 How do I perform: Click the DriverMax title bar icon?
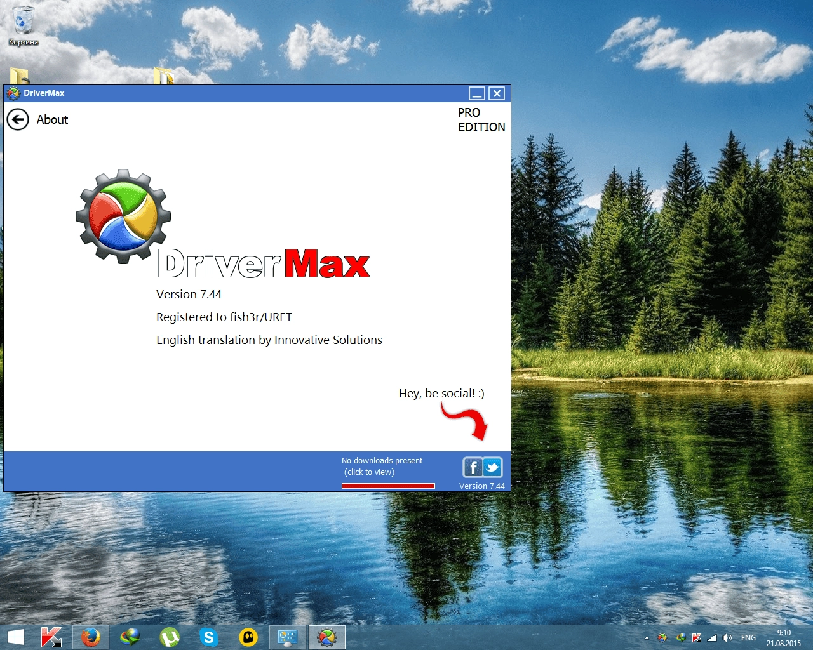(13, 93)
